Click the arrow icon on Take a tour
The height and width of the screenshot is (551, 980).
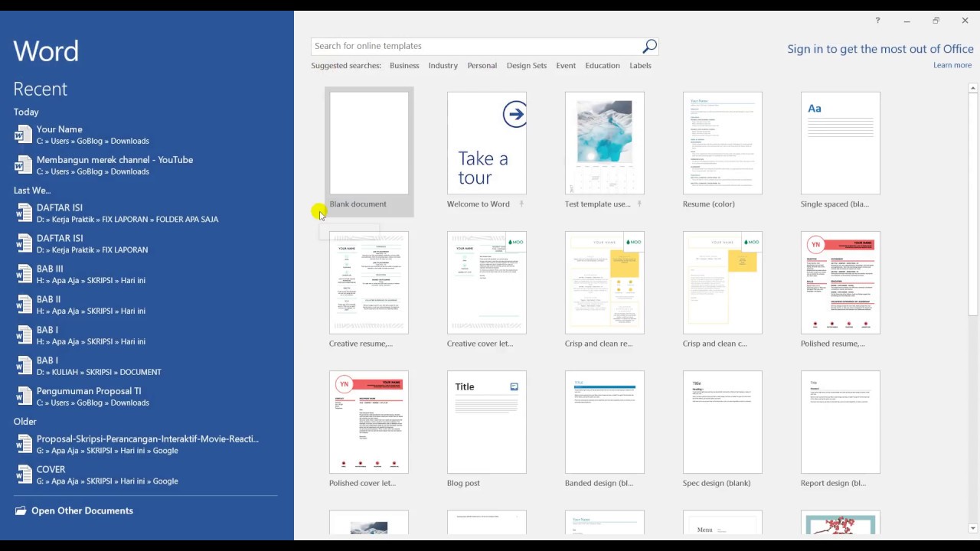coord(514,115)
